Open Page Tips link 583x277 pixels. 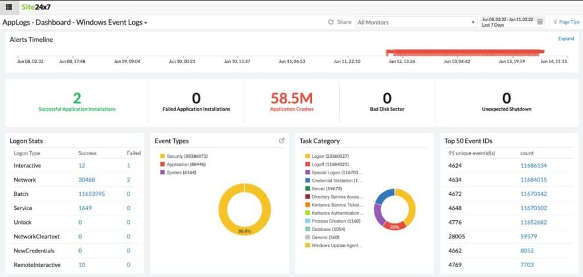pos(569,22)
